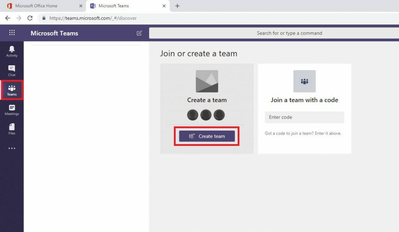
Task: Select the Create a team card image
Action: [207, 81]
